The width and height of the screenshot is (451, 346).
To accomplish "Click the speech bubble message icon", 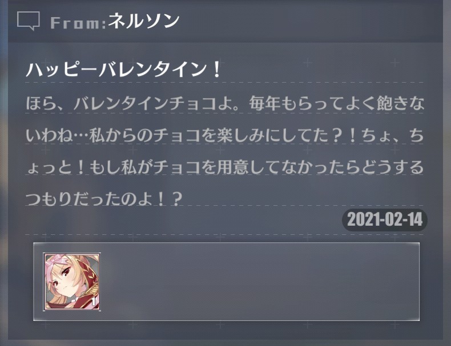I will pyautogui.click(x=28, y=21).
